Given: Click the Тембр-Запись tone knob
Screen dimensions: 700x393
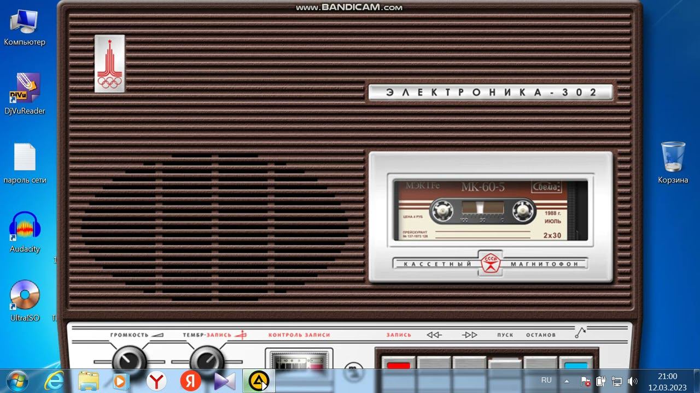Looking at the screenshot, I should [207, 359].
